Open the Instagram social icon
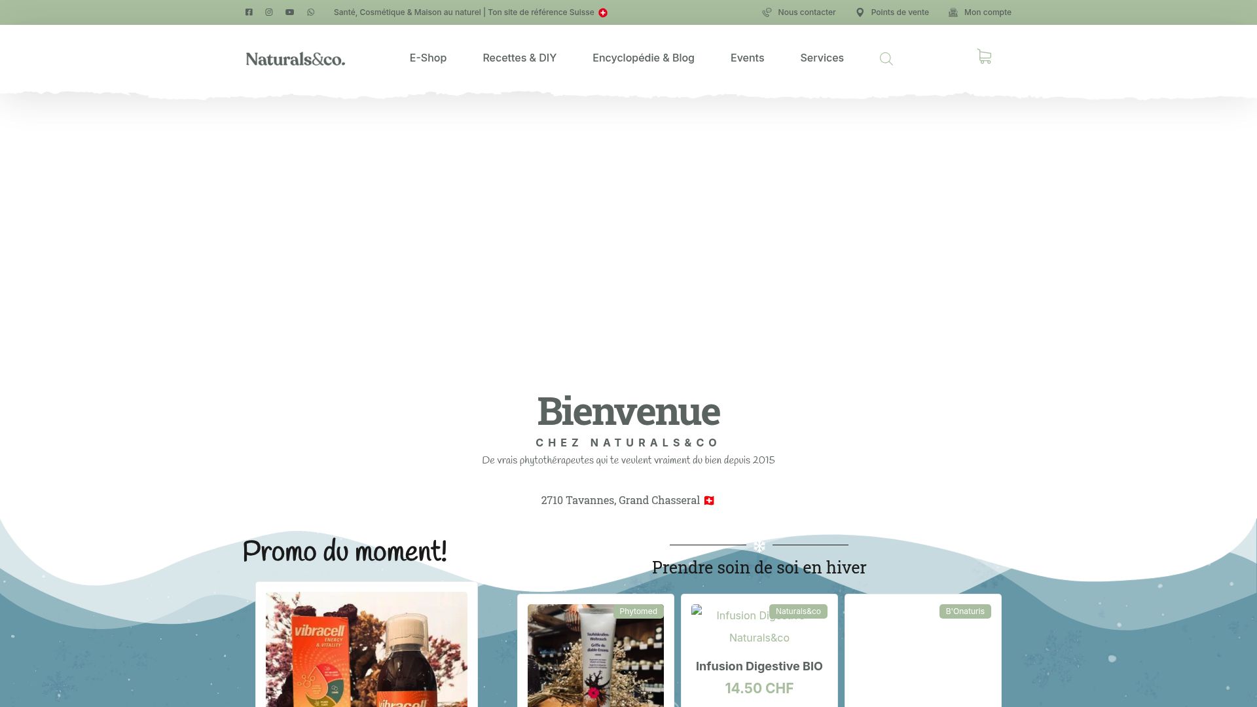The height and width of the screenshot is (707, 1257). [269, 12]
